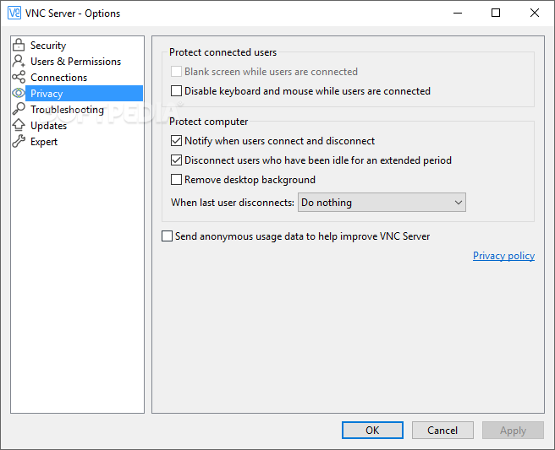Click the Apply button
Screen dimensions: 555x450
[x=513, y=431]
